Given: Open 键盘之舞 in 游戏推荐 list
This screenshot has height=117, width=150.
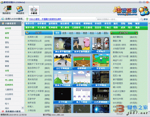Looking at the screenshot, I should click(117, 41).
